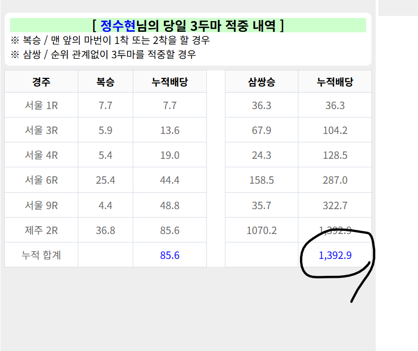Select the 1070.2 삼쌍승 value for 제주 2R
The height and width of the screenshot is (351, 418).
(261, 230)
